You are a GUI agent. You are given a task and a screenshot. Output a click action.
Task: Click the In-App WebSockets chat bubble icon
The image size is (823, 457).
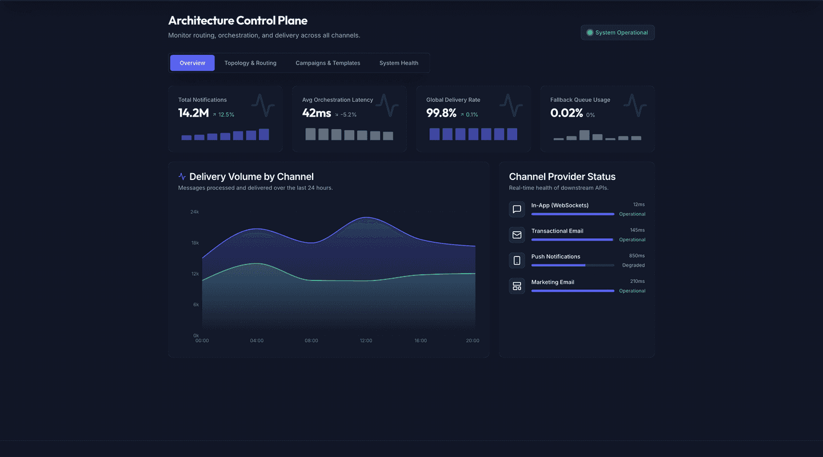[517, 209]
